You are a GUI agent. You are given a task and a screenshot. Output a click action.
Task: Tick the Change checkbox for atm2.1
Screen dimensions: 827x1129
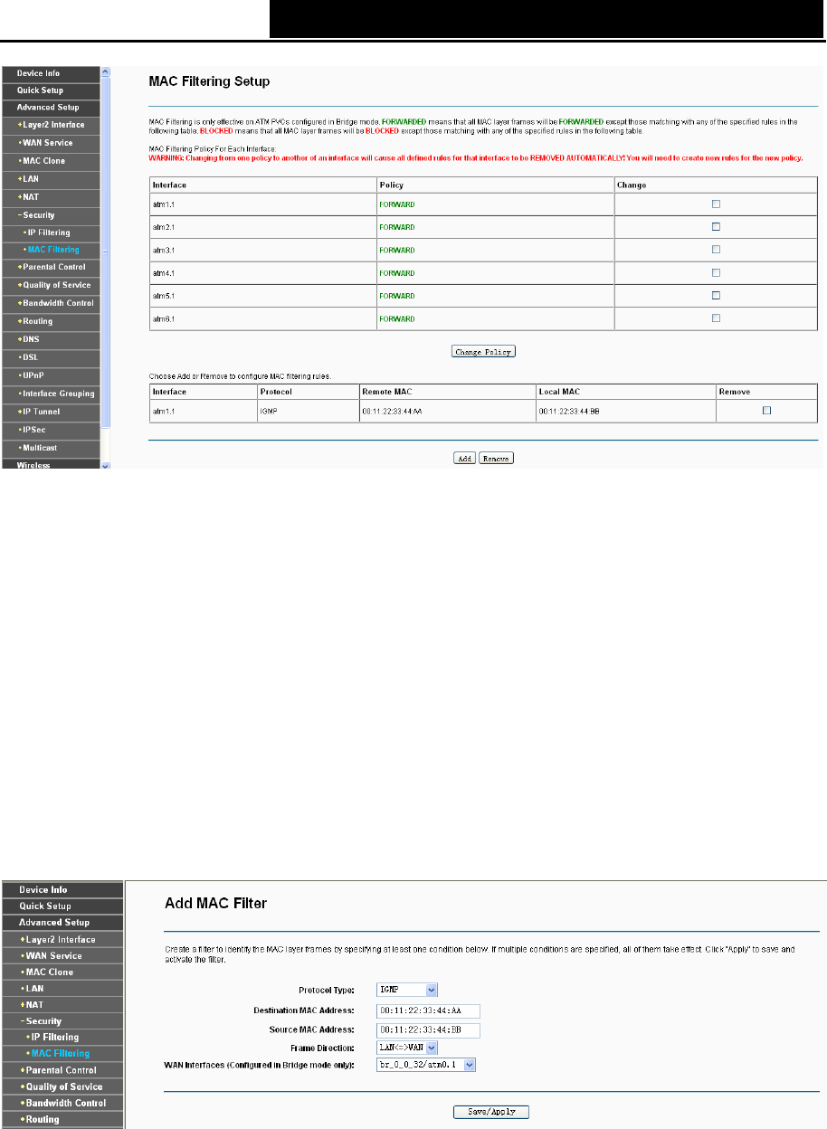click(x=717, y=227)
